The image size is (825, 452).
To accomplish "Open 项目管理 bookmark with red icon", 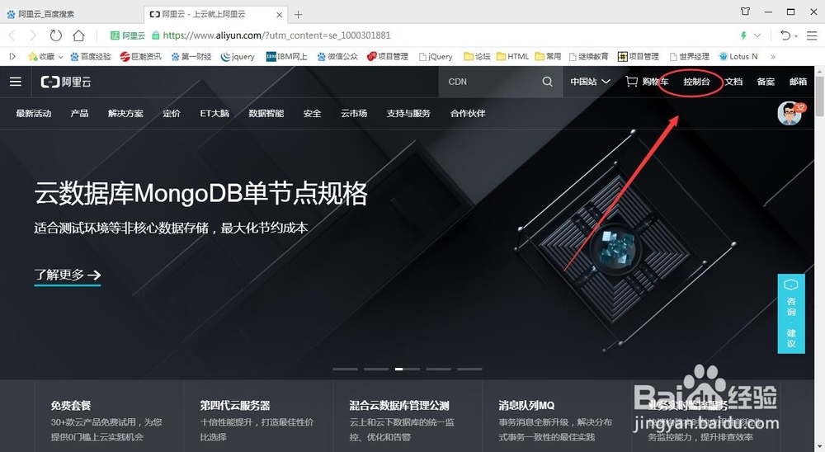I will click(x=388, y=56).
